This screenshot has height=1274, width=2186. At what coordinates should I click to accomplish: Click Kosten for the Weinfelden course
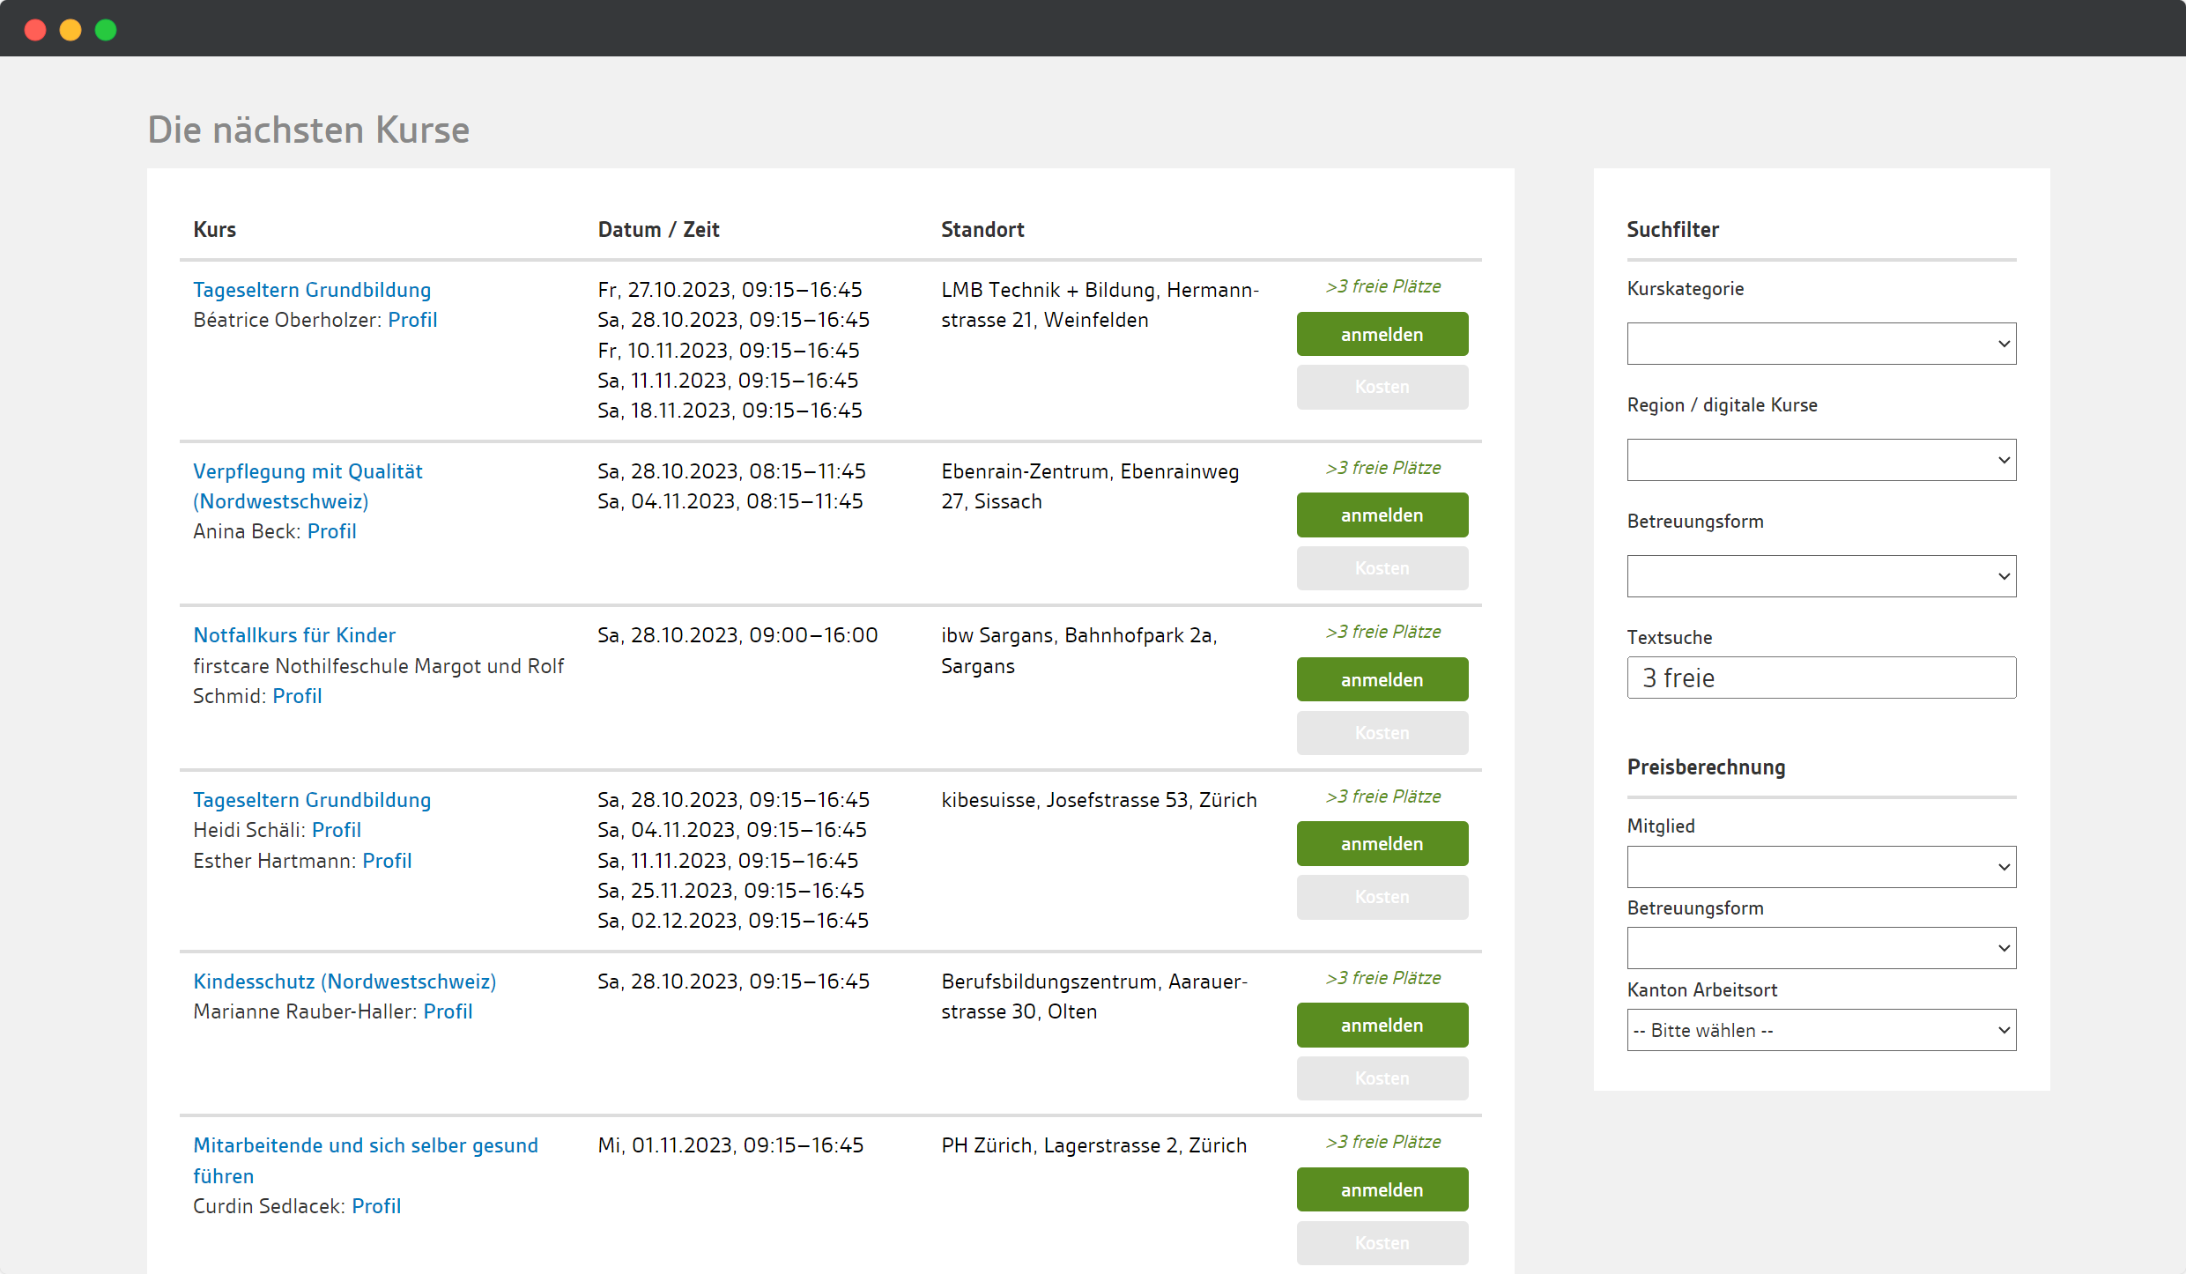[1382, 387]
